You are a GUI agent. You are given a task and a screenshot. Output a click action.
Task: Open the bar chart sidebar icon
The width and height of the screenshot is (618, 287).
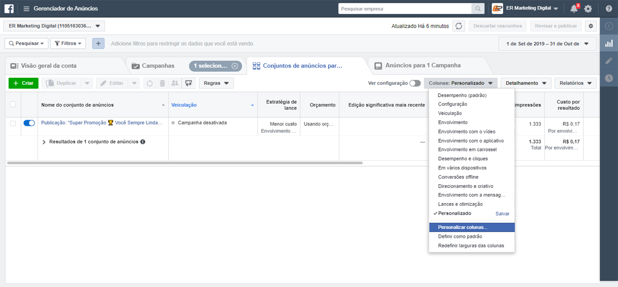[x=609, y=44]
